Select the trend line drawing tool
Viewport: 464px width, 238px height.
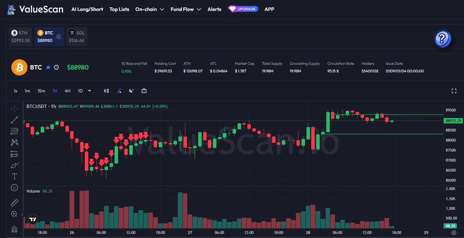[14, 120]
